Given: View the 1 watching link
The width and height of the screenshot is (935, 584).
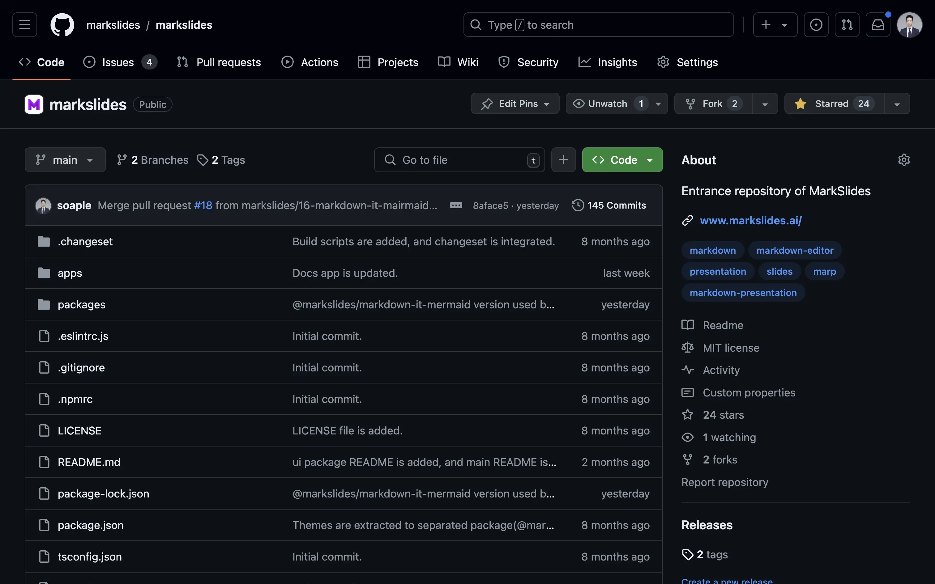Looking at the screenshot, I should [719, 437].
